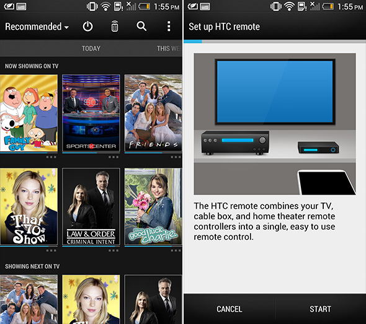This screenshot has width=366, height=324.
Task: Tap the CANCEL button in setup
Action: pyautogui.click(x=230, y=309)
